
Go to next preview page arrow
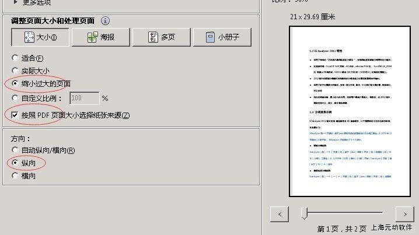[404, 214]
